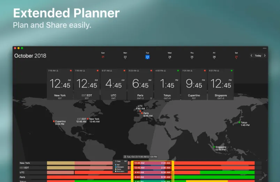Click Tokyo marker dot on the map
This screenshot has height=182, width=280.
tap(240, 122)
